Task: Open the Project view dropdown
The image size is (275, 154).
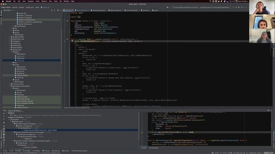Action: [x=9, y=10]
